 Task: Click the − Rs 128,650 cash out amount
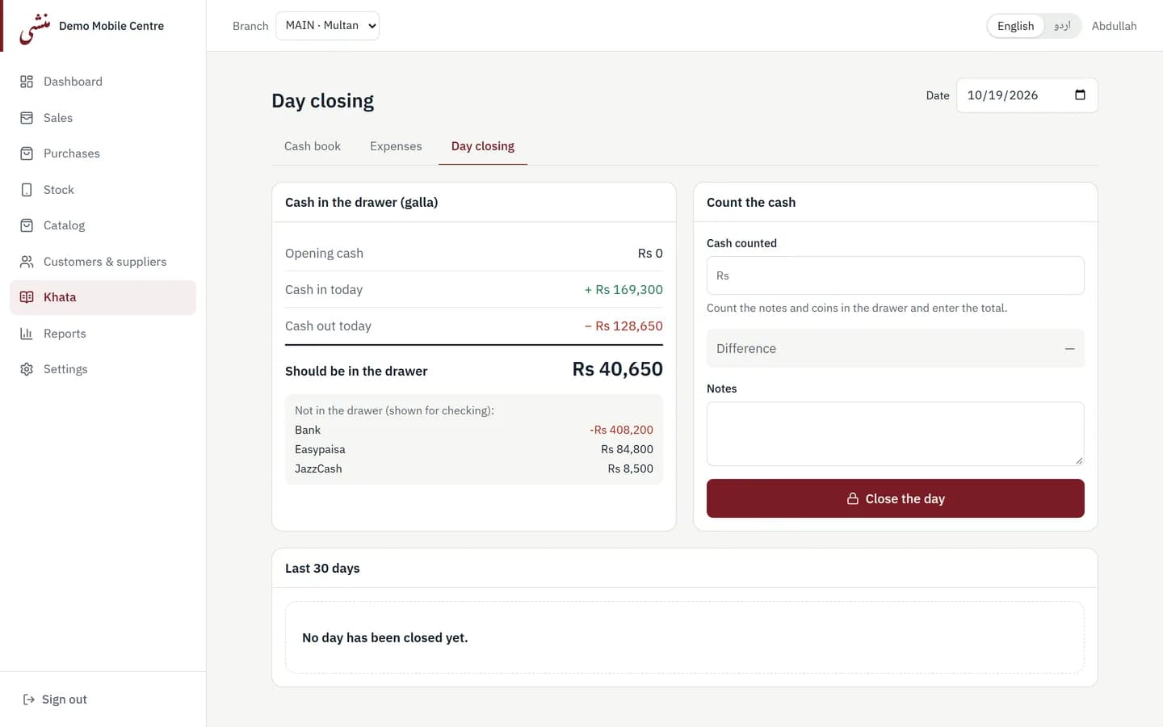click(623, 326)
